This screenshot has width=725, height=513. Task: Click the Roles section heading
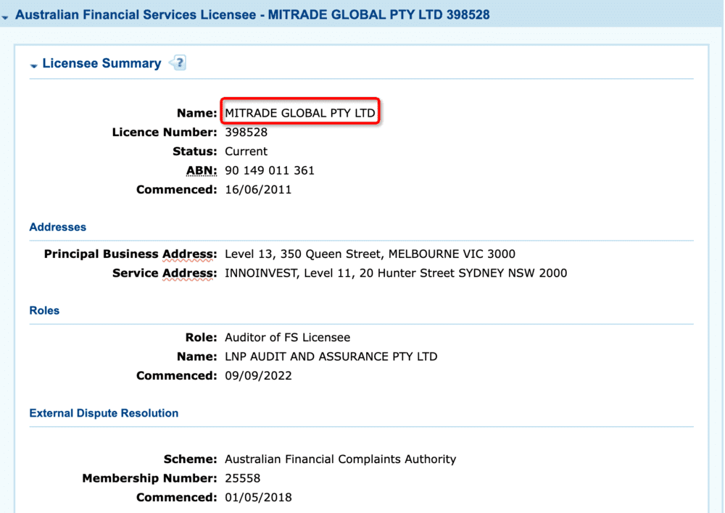[44, 310]
